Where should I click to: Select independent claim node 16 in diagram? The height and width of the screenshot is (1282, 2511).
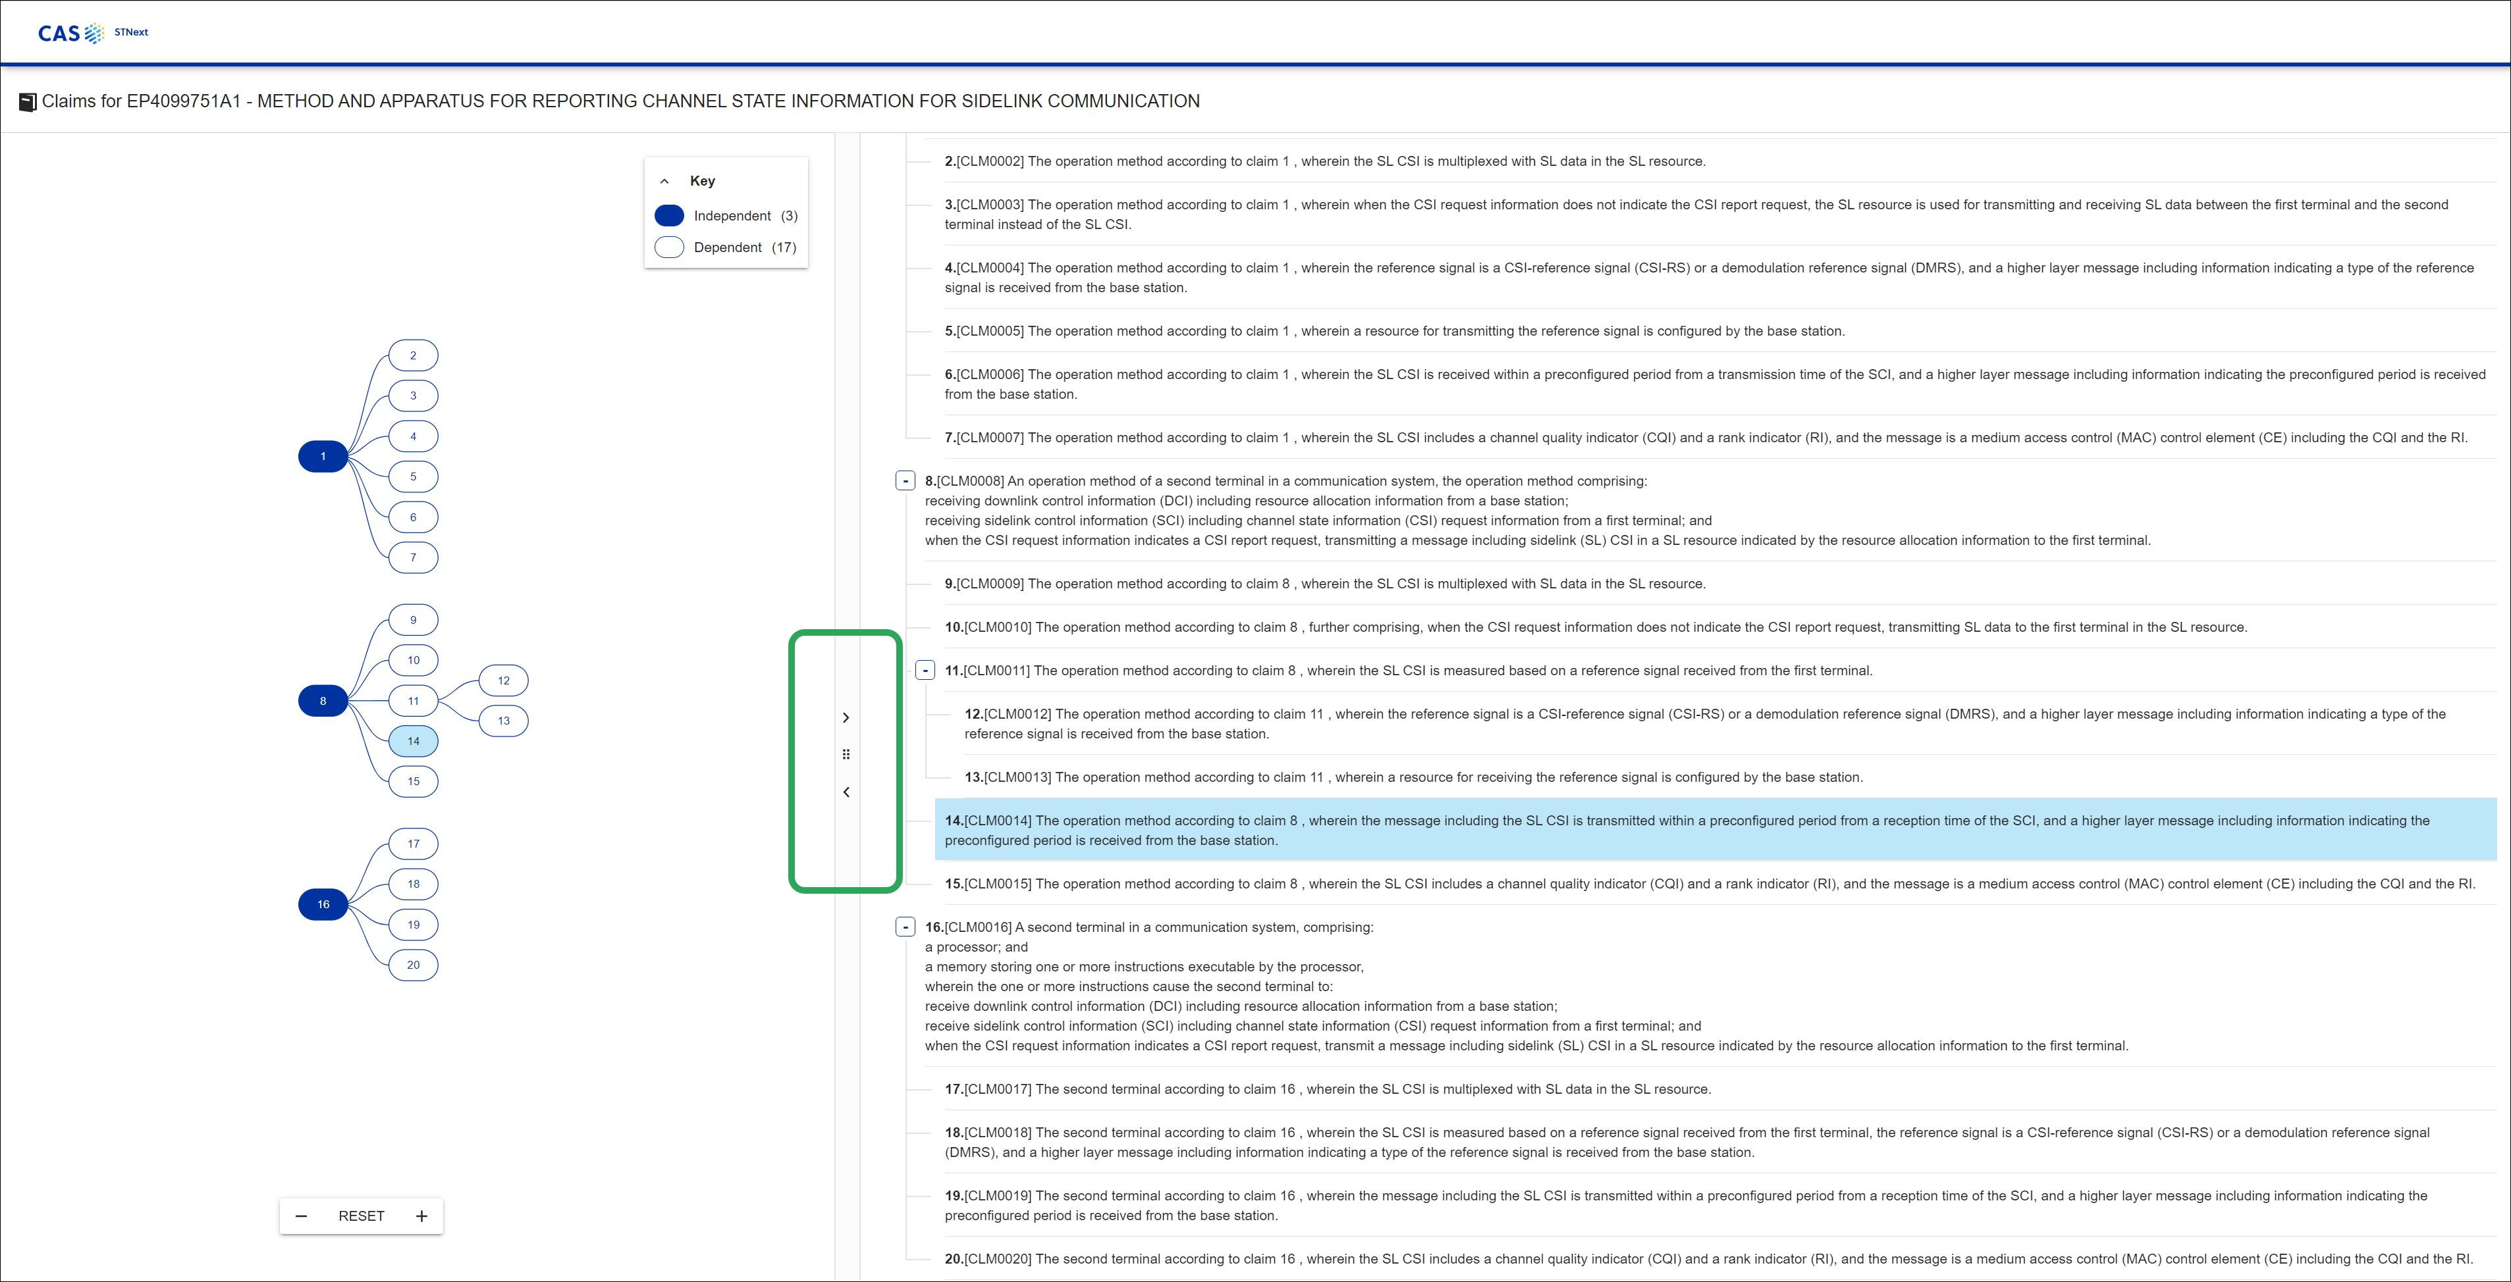coord(323,904)
